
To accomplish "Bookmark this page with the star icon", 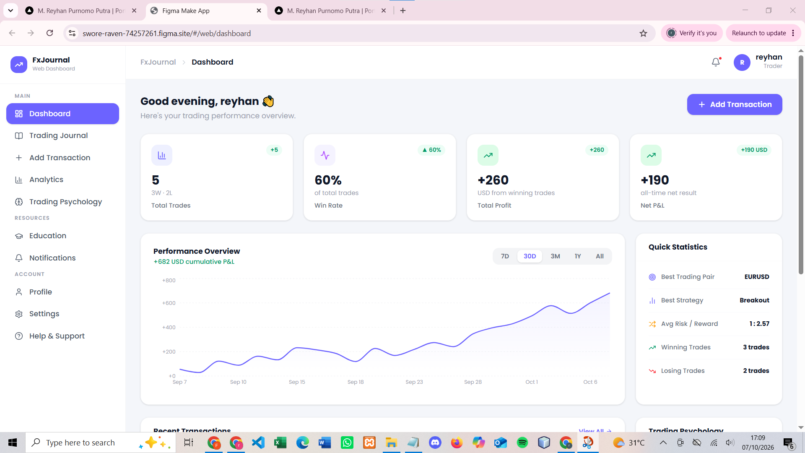I will coord(643,33).
